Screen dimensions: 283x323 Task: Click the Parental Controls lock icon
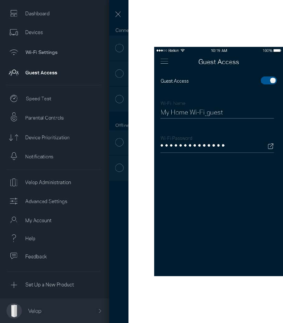(14, 117)
